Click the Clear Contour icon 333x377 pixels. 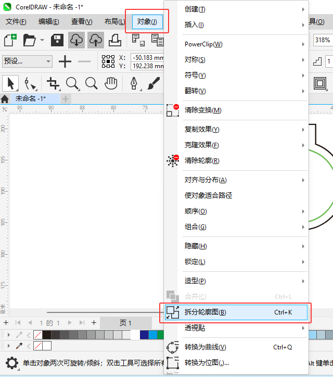(x=173, y=160)
